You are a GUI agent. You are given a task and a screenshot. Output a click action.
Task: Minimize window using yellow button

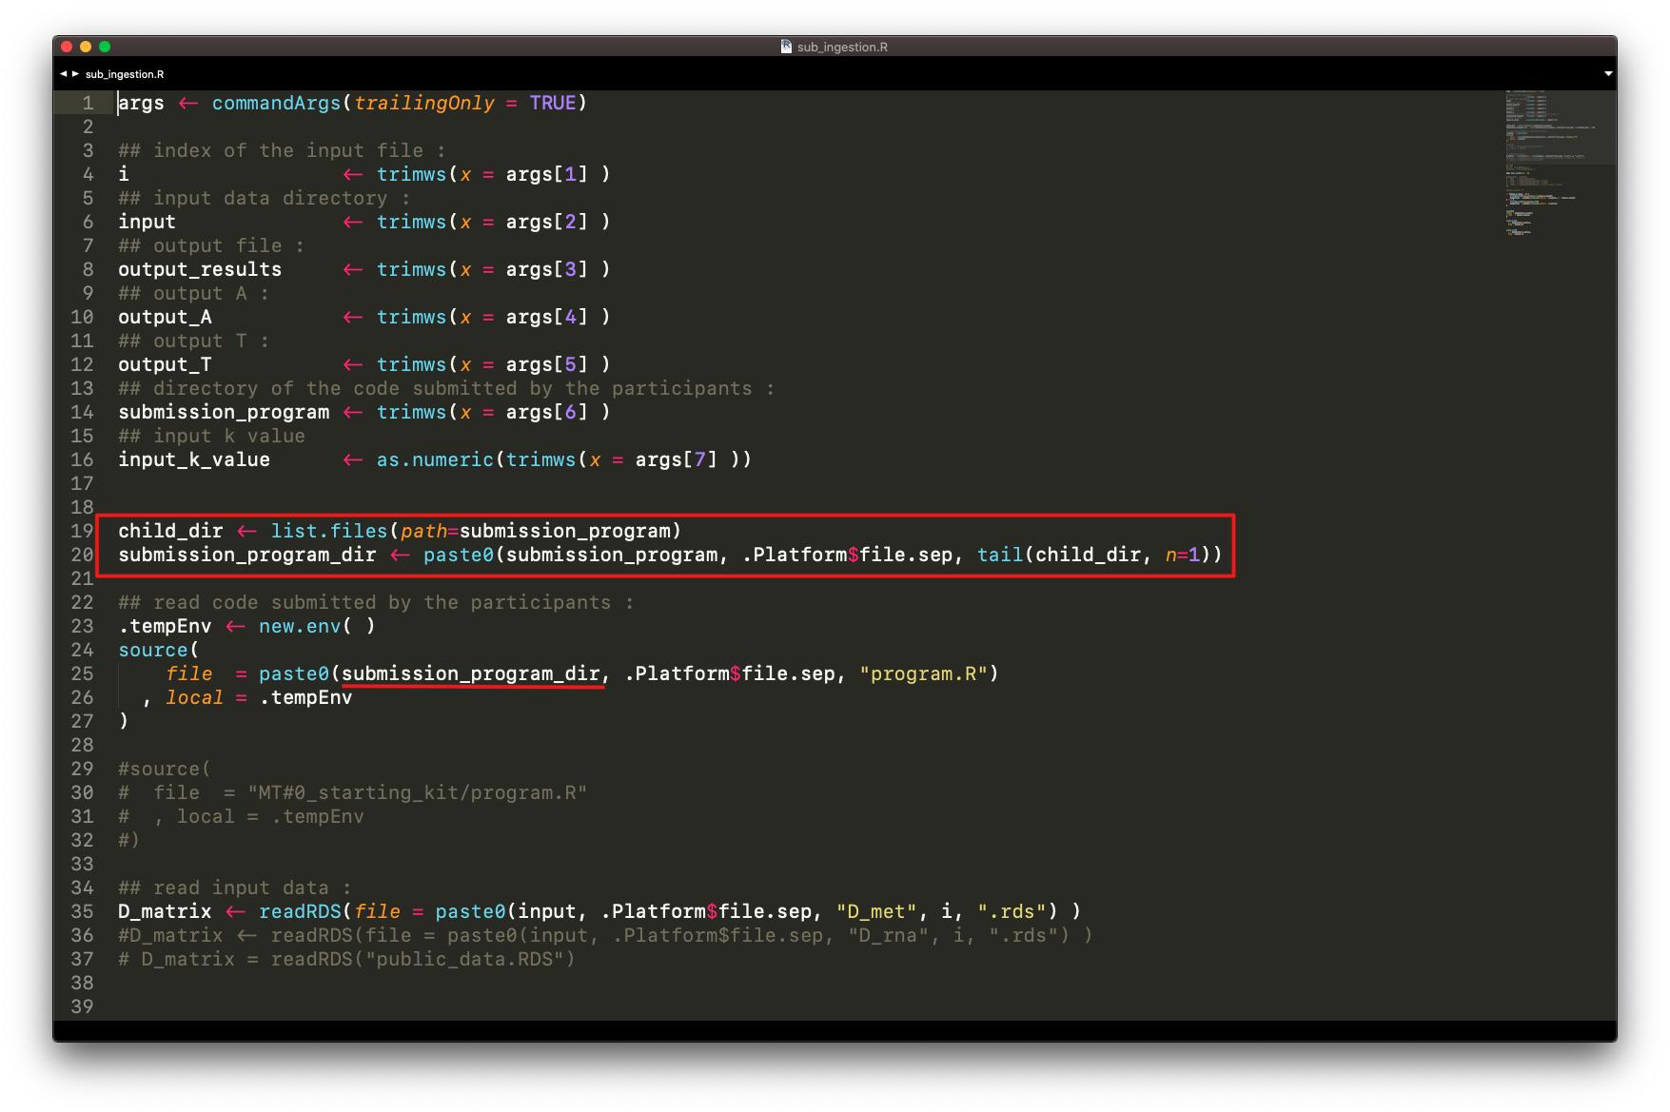86,47
